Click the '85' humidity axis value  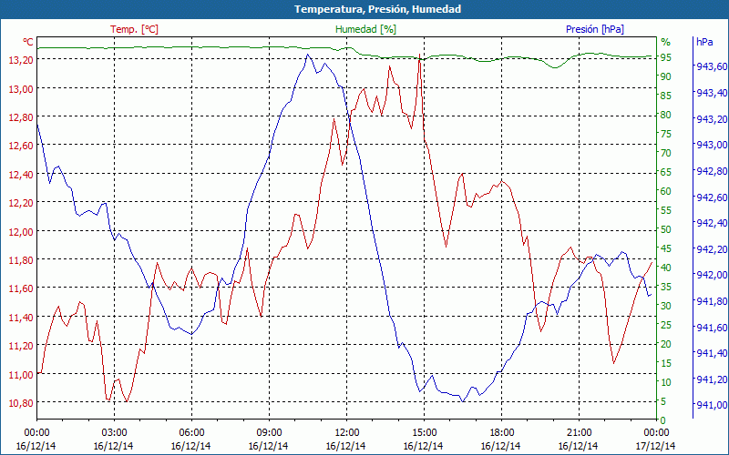click(x=666, y=96)
